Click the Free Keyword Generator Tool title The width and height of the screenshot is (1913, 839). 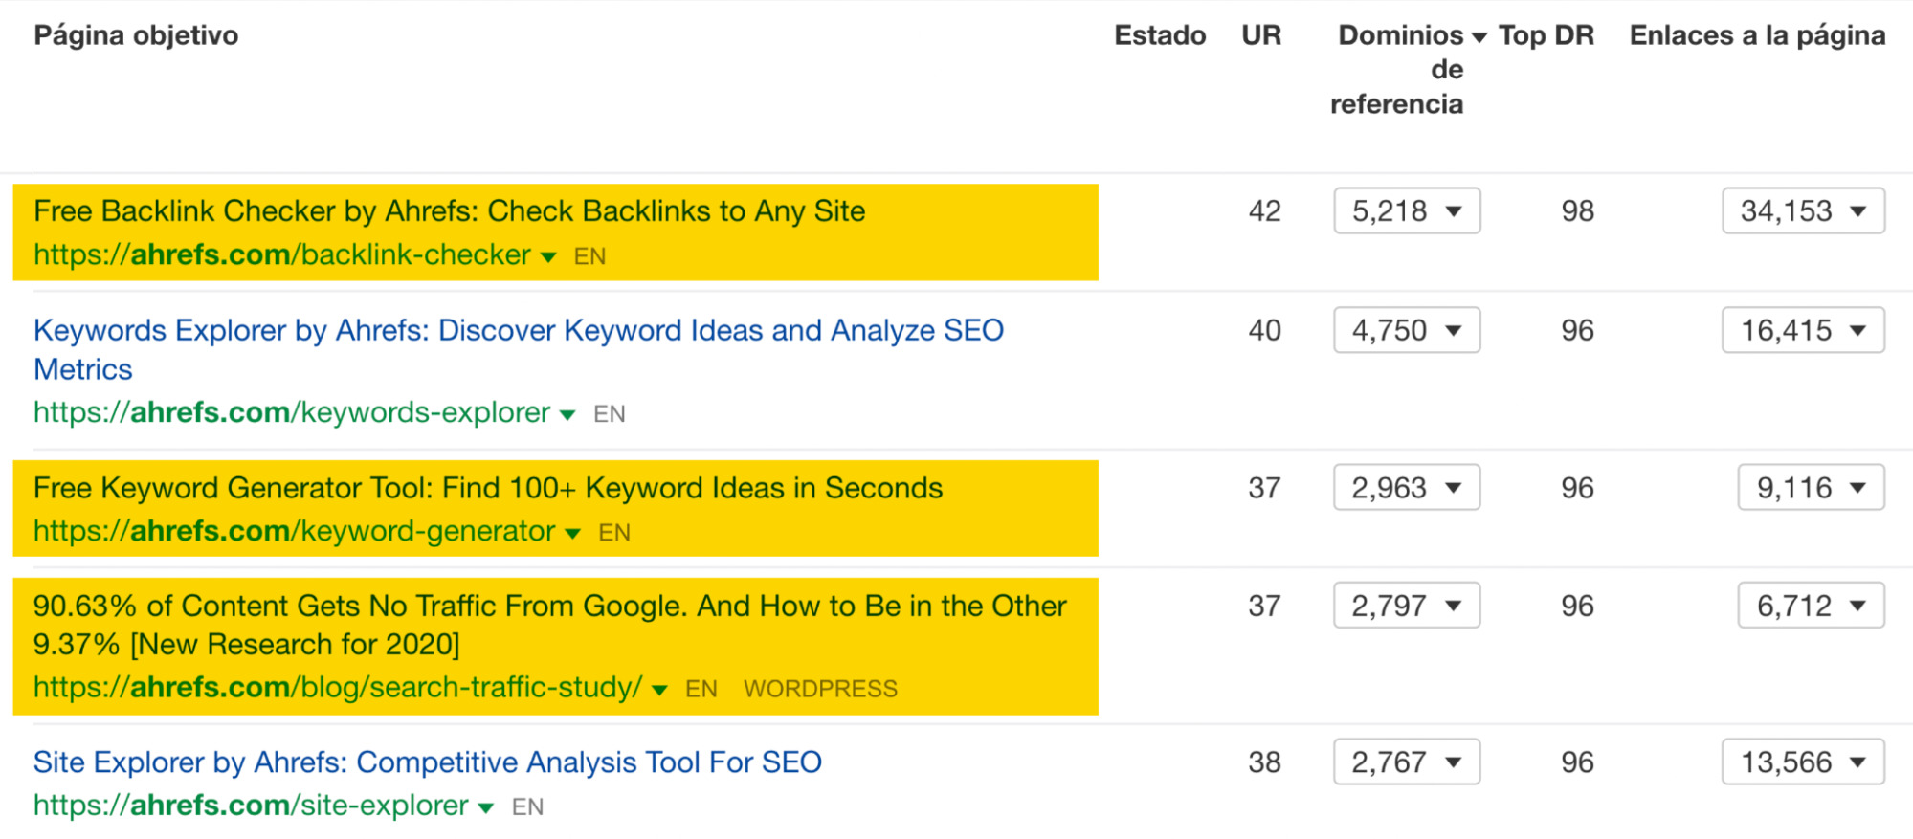click(488, 487)
